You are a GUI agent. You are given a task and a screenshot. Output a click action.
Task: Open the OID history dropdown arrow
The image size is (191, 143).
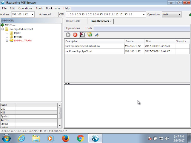(x=144, y=14)
